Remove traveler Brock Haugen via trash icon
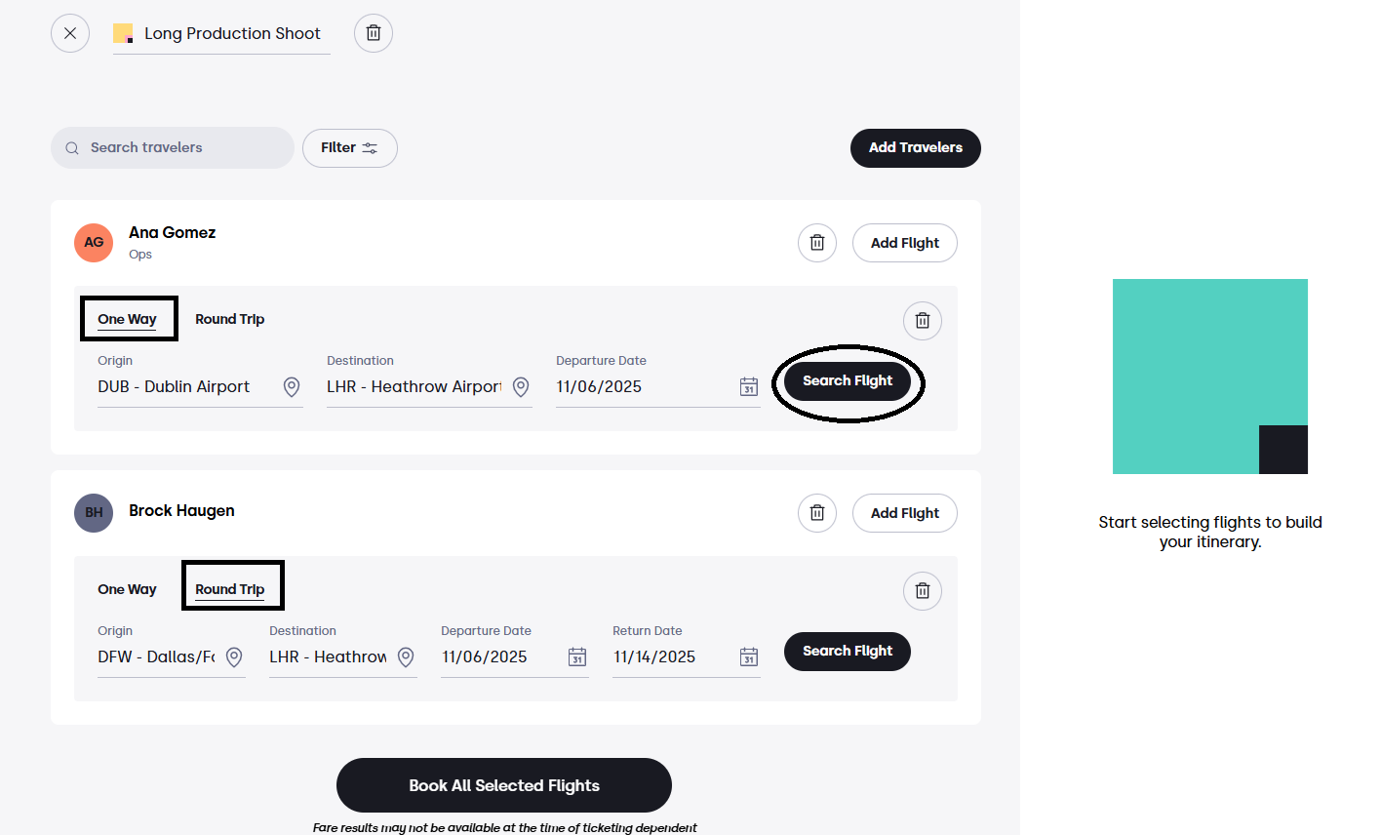Viewport: 1381px width, 835px height. pos(817,513)
